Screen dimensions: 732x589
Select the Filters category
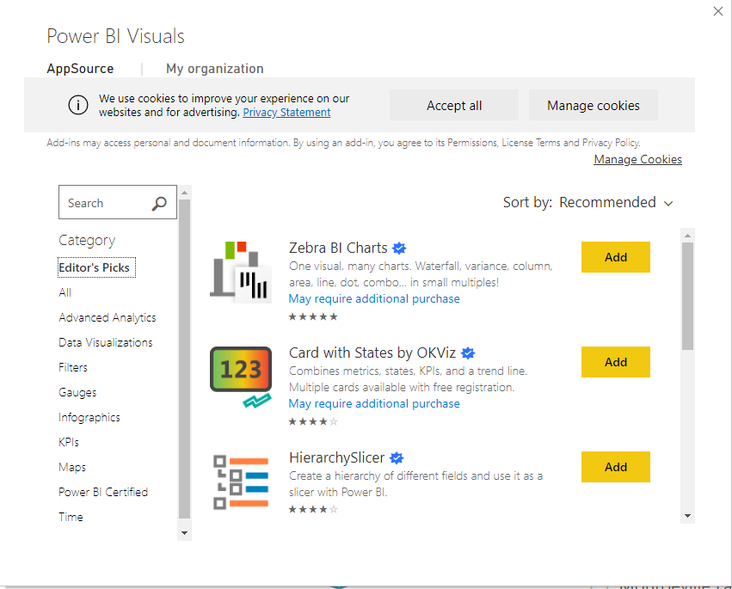73,367
